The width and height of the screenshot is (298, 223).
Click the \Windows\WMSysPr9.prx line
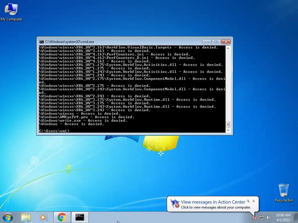[87, 117]
